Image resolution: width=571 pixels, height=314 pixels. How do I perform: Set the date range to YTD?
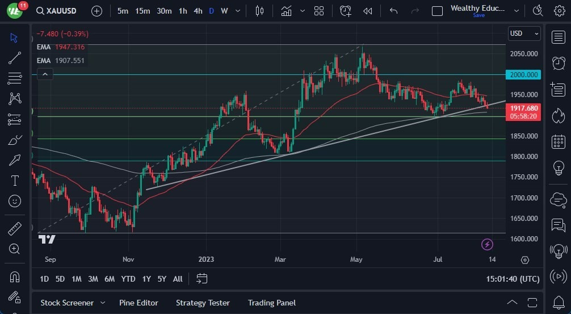coord(128,279)
